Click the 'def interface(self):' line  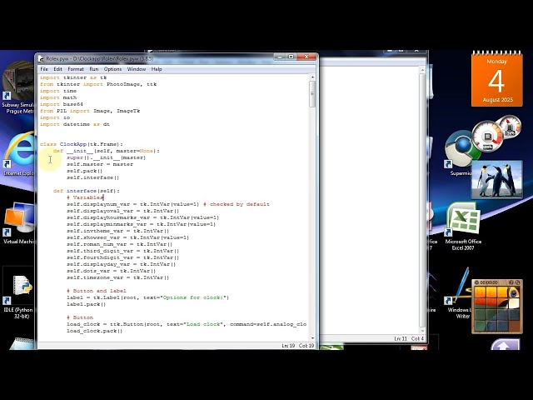click(87, 191)
